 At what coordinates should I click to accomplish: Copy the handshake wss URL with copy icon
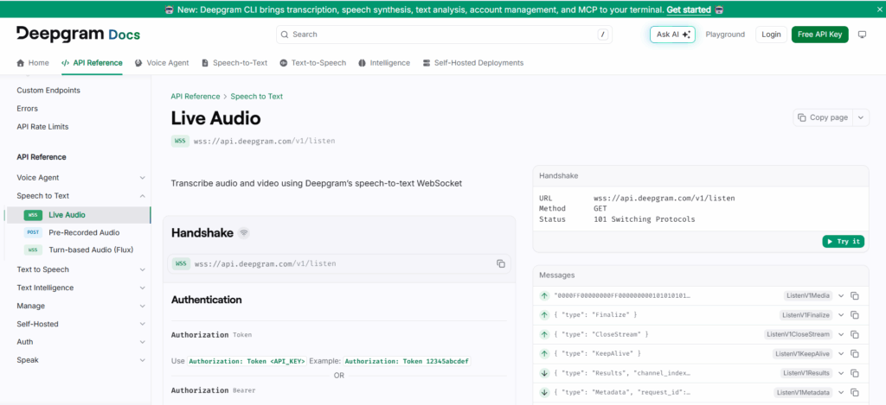(x=501, y=263)
